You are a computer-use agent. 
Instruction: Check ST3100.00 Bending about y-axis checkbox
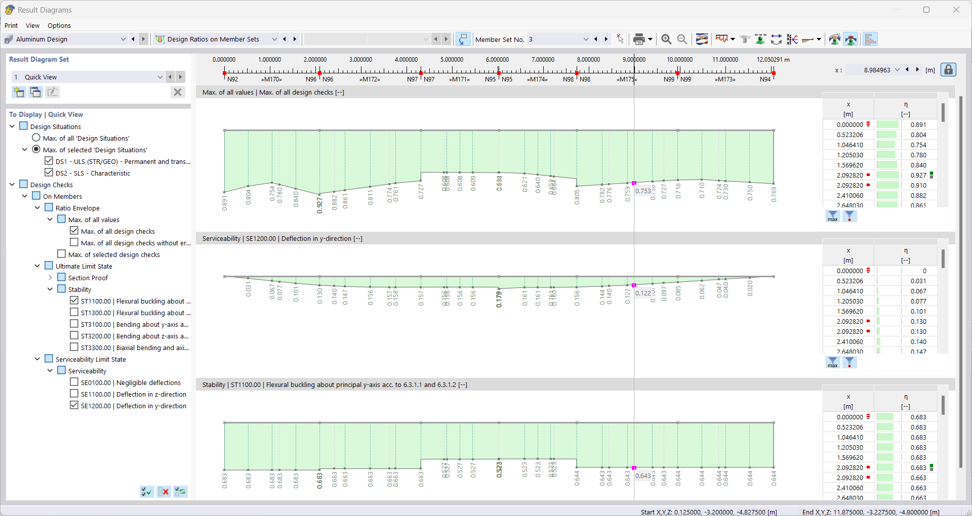tap(74, 324)
